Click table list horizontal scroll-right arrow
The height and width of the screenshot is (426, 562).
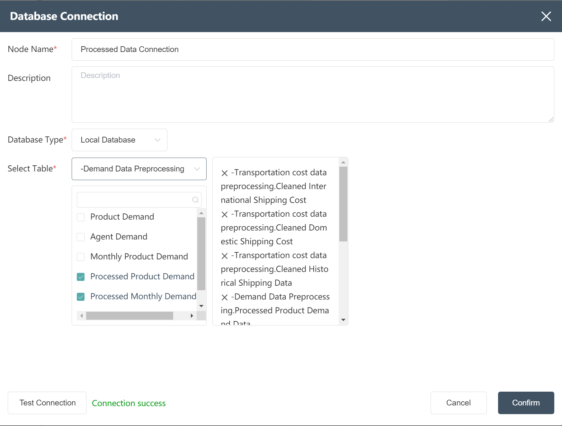(x=192, y=316)
